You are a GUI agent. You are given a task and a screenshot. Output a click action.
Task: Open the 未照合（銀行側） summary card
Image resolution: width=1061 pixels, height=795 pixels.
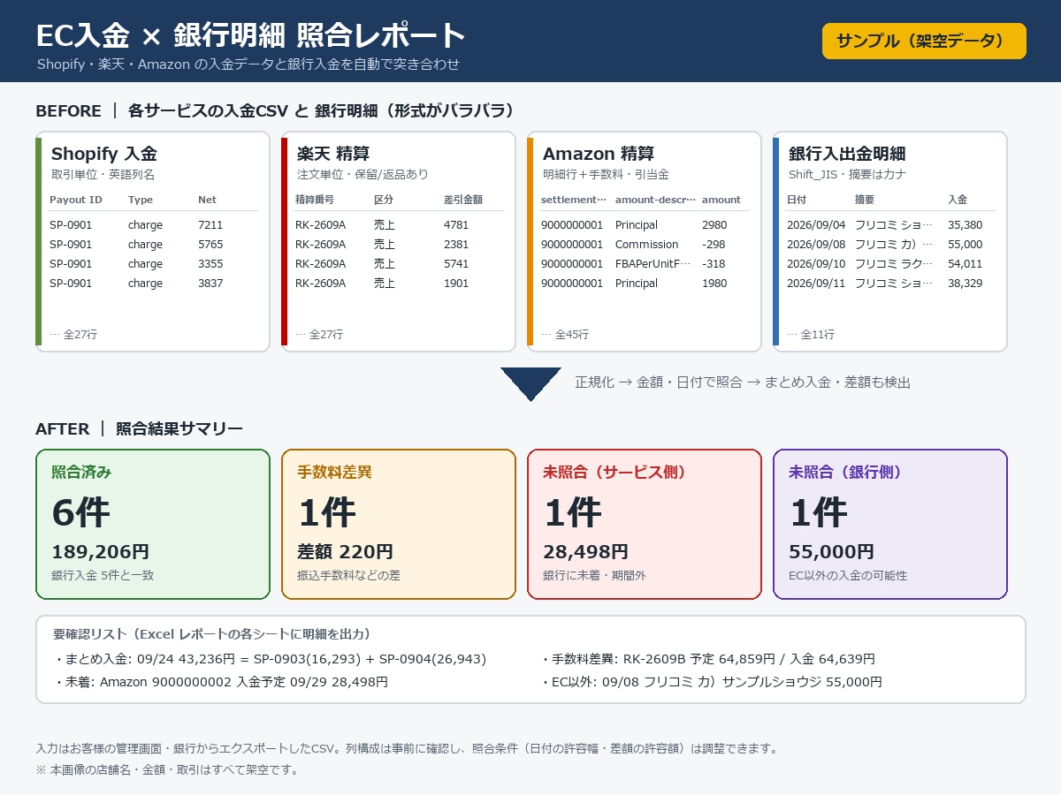[x=890, y=525]
